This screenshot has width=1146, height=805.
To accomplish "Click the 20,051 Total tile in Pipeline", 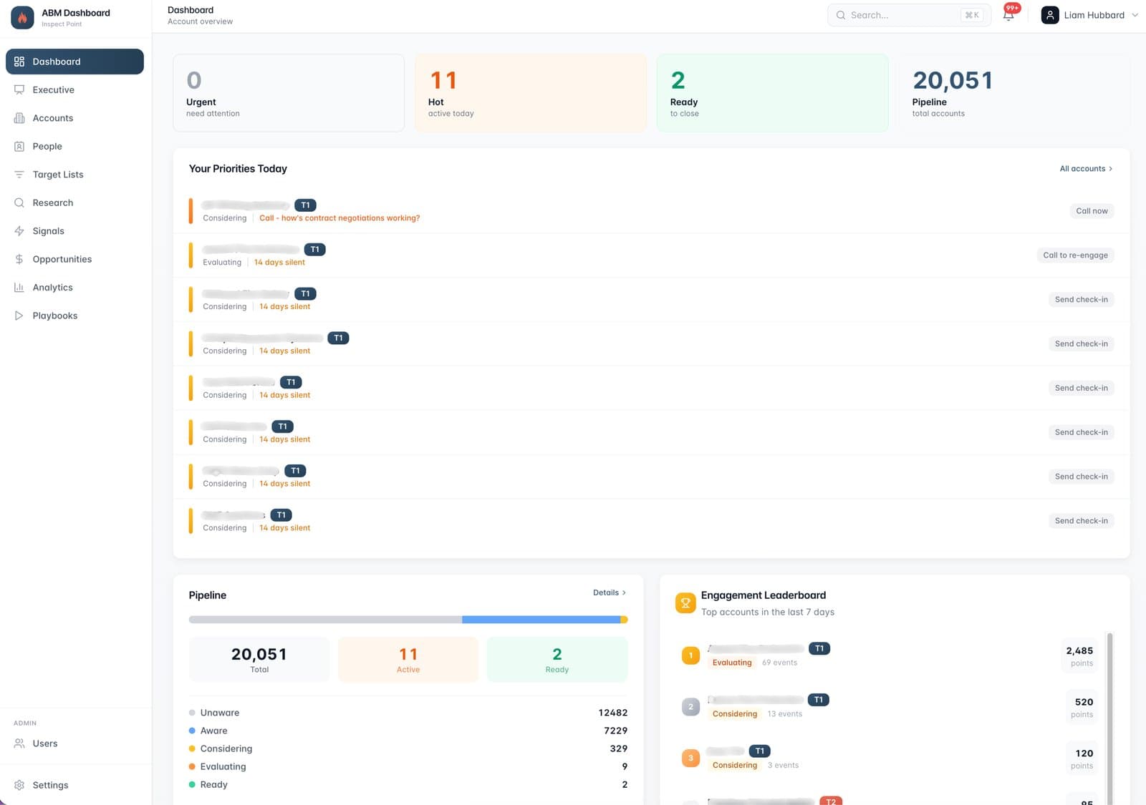I will click(259, 660).
